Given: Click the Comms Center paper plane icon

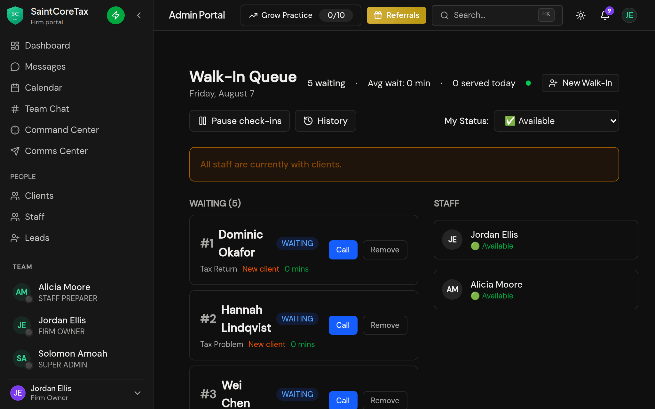Looking at the screenshot, I should point(15,151).
